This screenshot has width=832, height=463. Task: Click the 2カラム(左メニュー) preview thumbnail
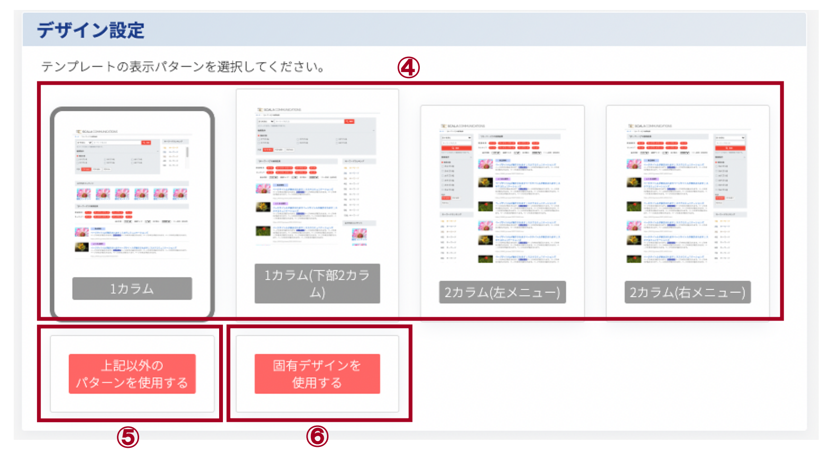pyautogui.click(x=502, y=194)
